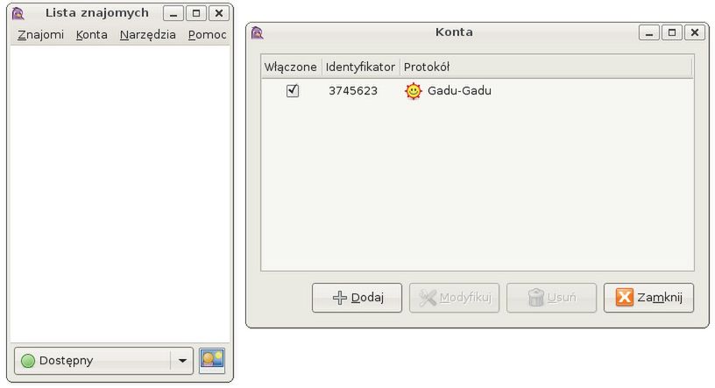The height and width of the screenshot is (388, 715).
Task: Click the status dropdown arrow
Action: click(x=182, y=361)
